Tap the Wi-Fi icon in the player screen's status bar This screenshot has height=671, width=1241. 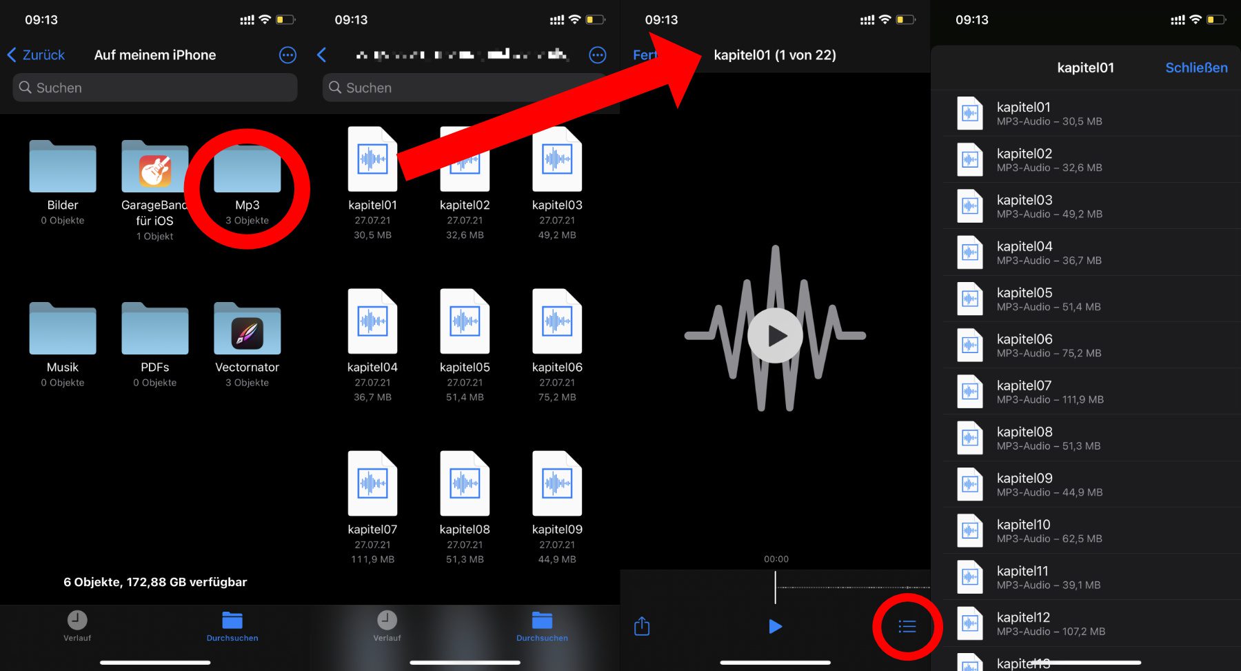tap(885, 19)
